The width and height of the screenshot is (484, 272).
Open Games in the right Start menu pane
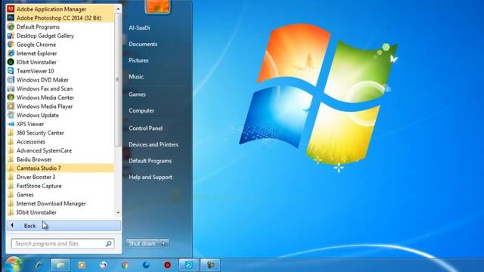pos(137,94)
